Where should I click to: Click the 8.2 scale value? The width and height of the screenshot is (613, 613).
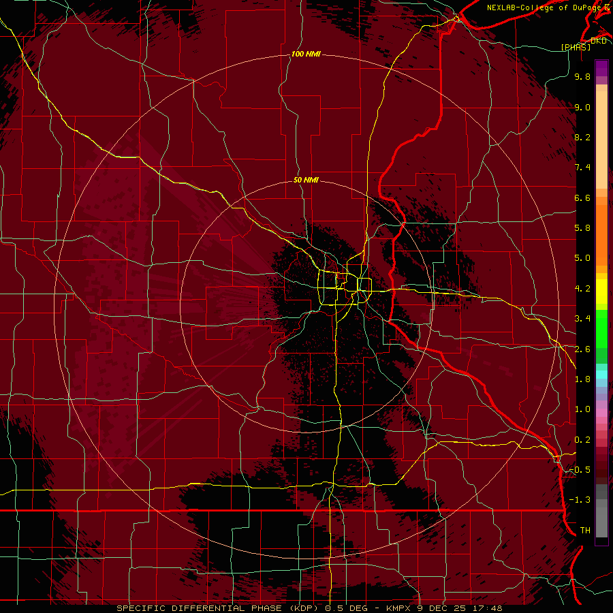click(x=582, y=137)
